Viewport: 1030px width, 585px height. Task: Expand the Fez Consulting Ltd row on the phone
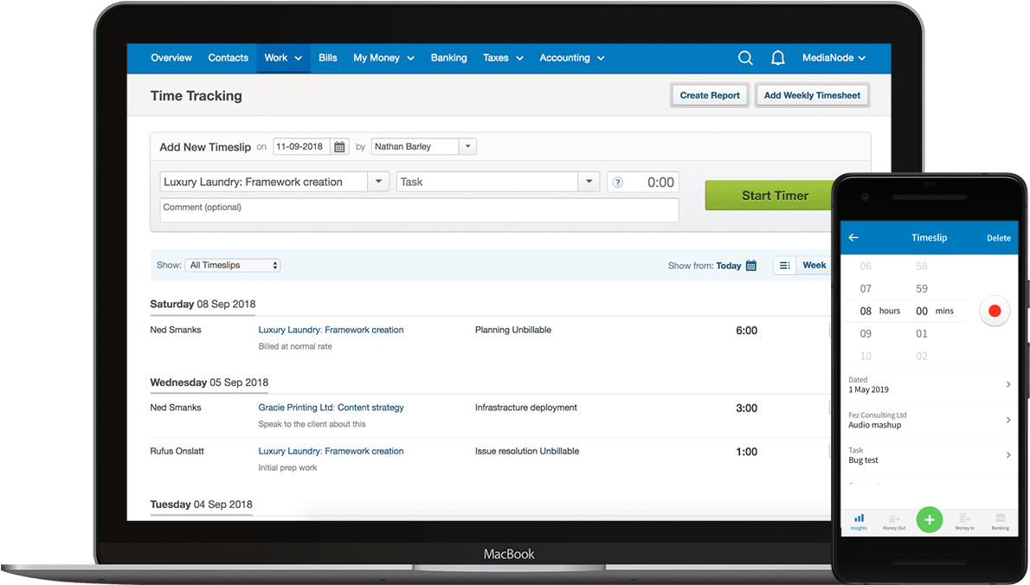click(930, 421)
